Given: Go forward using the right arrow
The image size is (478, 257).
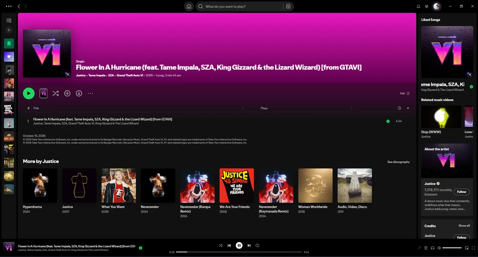Looking at the screenshot, I should (x=26, y=6).
